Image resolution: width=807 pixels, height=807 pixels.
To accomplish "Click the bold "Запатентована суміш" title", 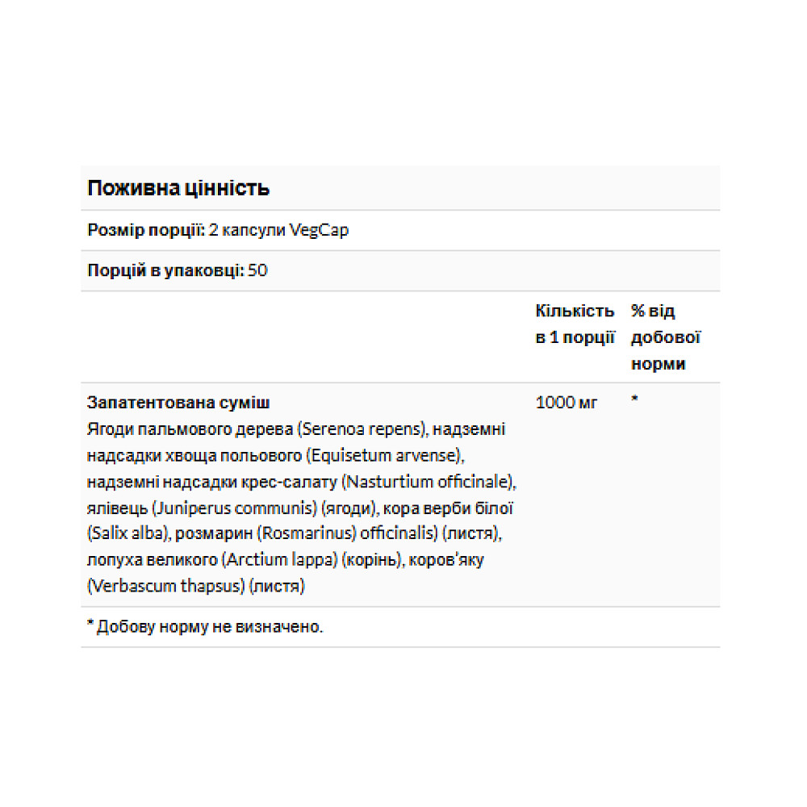I will pos(178,403).
